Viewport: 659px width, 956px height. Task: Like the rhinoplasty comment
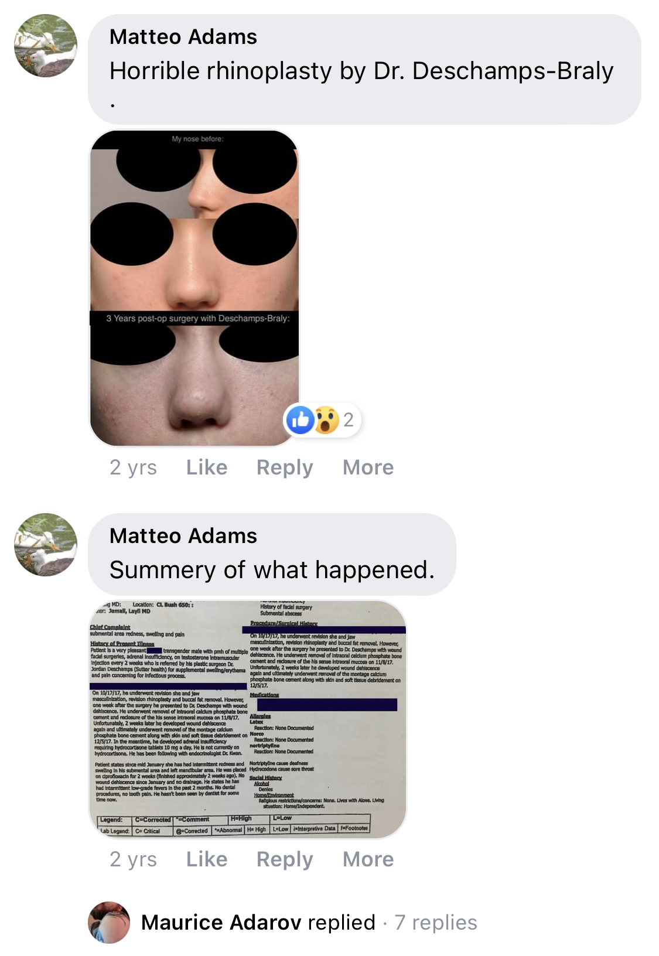click(207, 467)
